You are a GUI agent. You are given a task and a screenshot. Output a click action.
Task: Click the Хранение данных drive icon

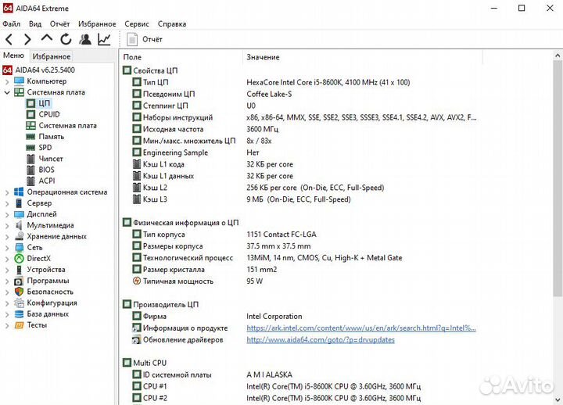click(19, 236)
